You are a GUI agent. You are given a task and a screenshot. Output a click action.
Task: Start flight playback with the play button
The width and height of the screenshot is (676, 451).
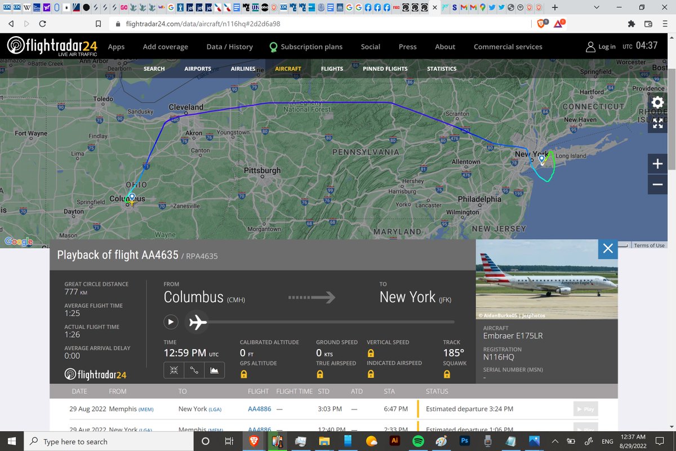point(171,322)
